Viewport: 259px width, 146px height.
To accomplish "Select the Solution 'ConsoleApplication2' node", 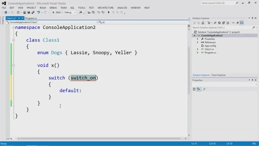I will pyautogui.click(x=219, y=32).
